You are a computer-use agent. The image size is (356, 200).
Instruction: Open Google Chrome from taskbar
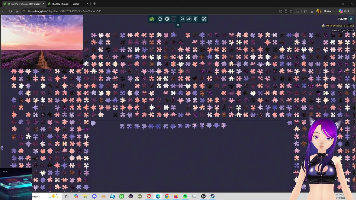(167, 196)
